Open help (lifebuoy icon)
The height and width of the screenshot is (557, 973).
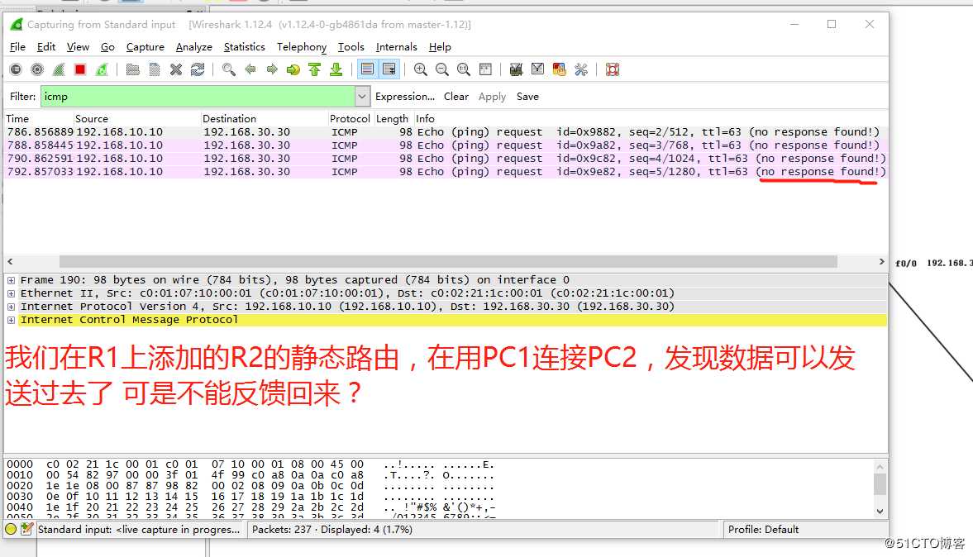tap(613, 69)
